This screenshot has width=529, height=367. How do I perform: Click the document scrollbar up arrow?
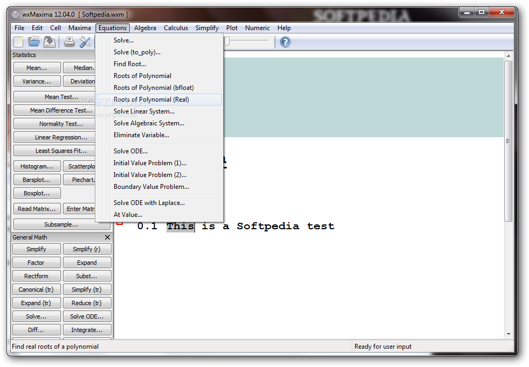point(509,55)
